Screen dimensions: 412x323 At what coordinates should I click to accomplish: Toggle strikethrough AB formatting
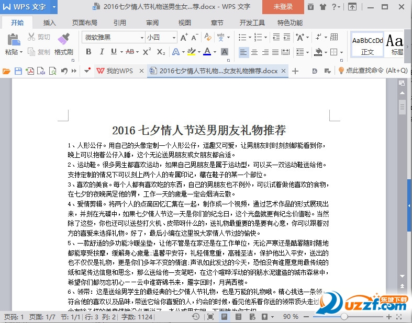130,52
